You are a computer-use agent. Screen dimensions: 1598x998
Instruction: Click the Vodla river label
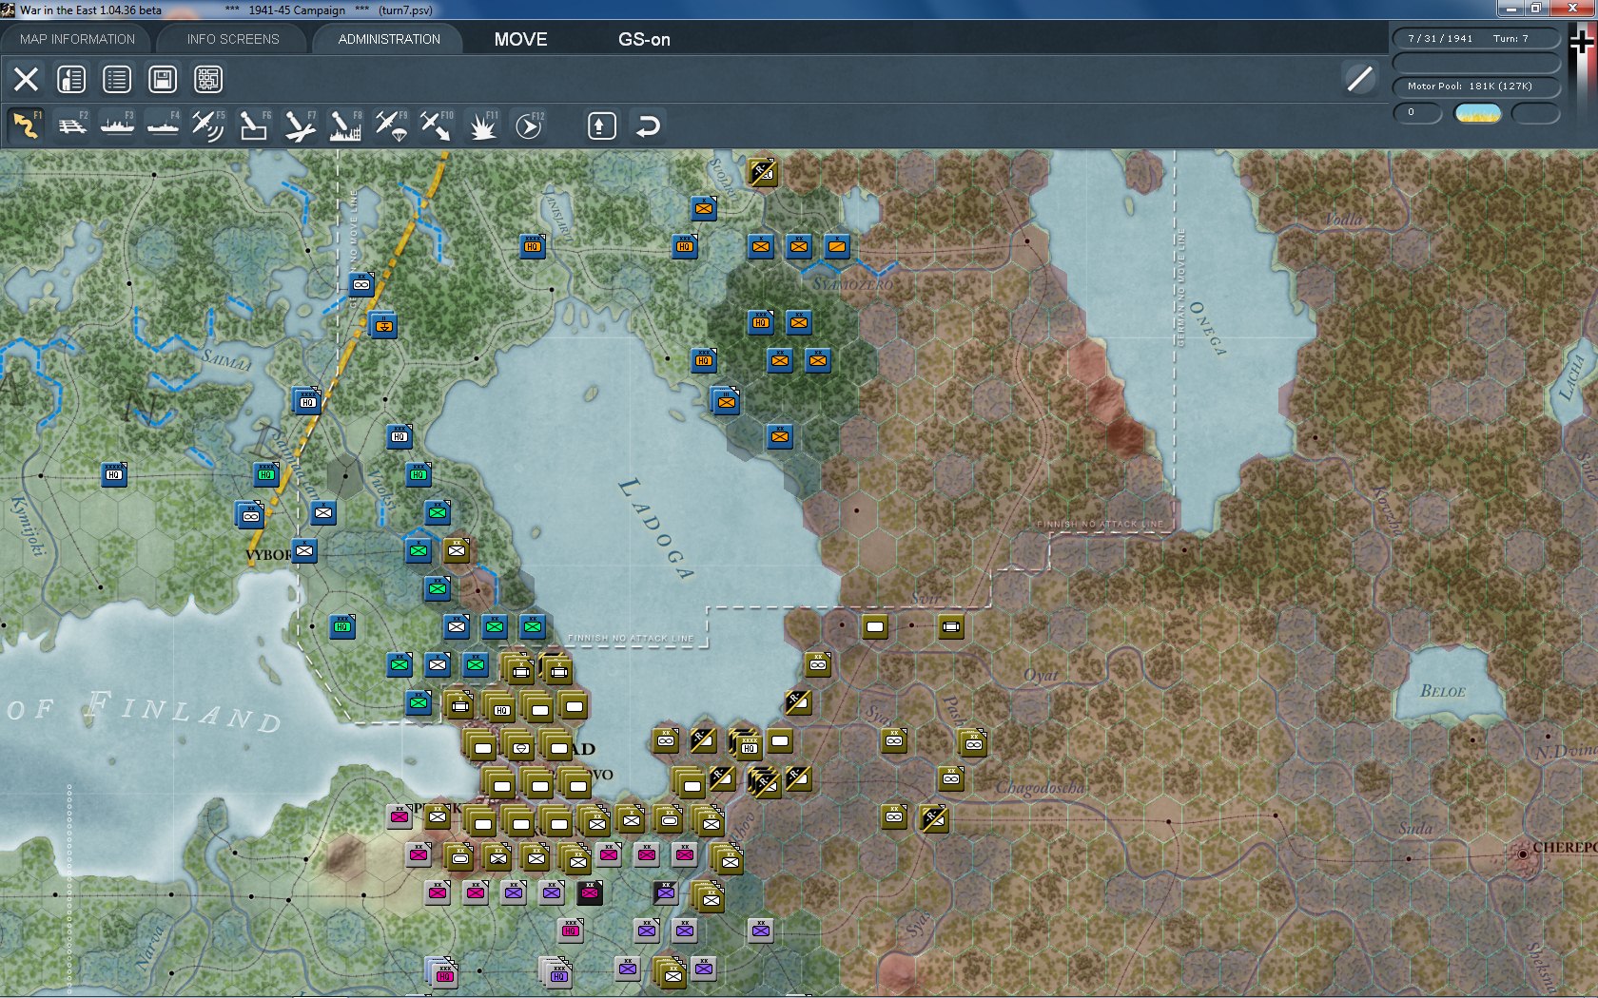(1343, 220)
